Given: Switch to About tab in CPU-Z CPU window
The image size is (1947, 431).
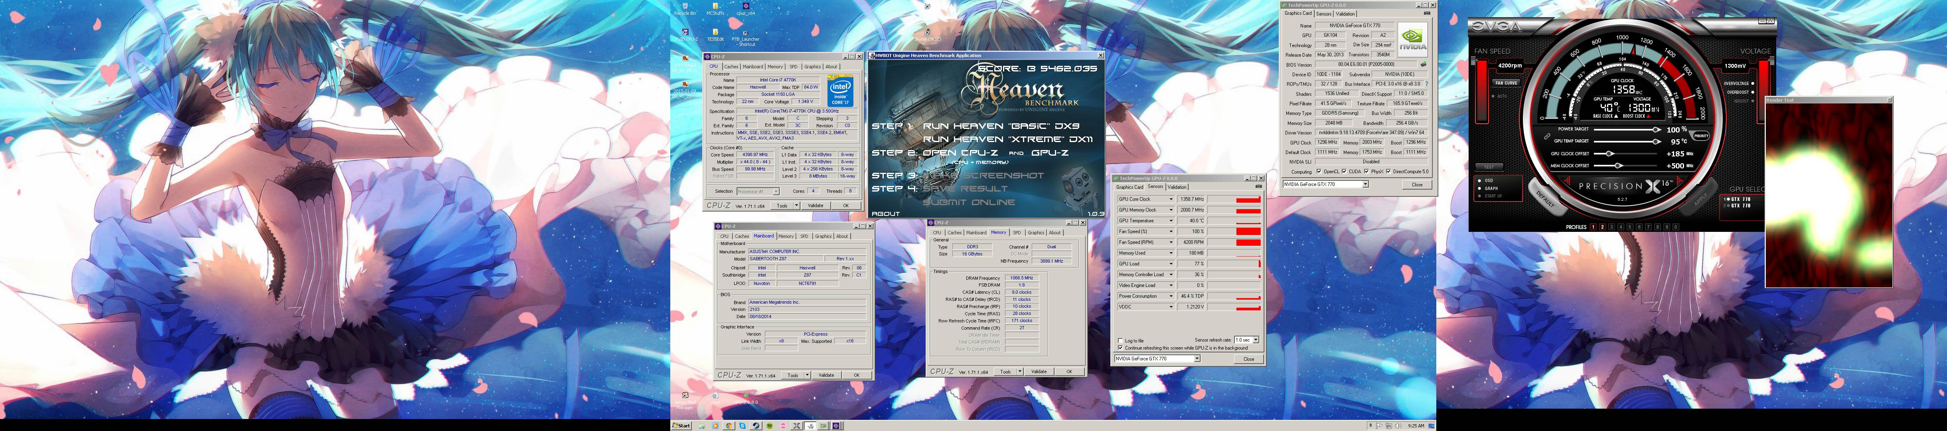Looking at the screenshot, I should 831,67.
